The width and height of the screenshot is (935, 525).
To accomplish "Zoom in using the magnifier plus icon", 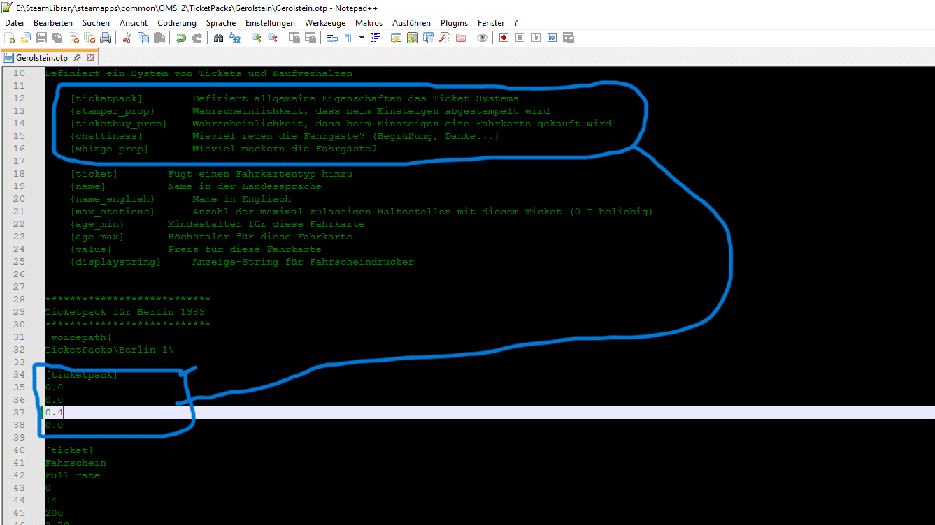I will pyautogui.click(x=257, y=38).
